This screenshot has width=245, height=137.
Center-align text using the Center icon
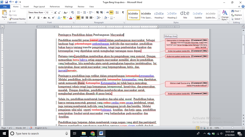coord(82,18)
